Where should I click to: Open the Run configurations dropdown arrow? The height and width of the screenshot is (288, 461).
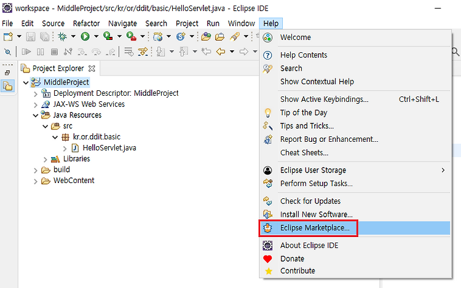pyautogui.click(x=96, y=36)
